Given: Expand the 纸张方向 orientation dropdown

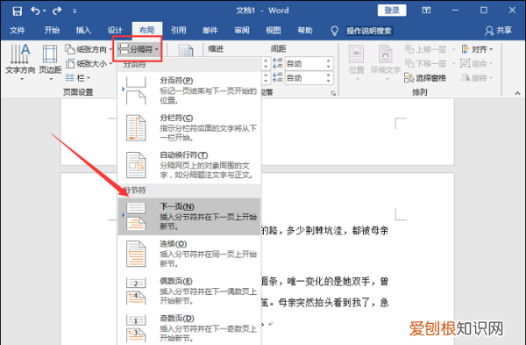Looking at the screenshot, I should click(89, 49).
